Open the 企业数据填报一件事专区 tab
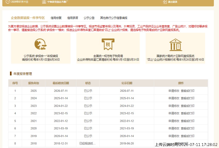This screenshot has height=148, width=219. pos(28,18)
